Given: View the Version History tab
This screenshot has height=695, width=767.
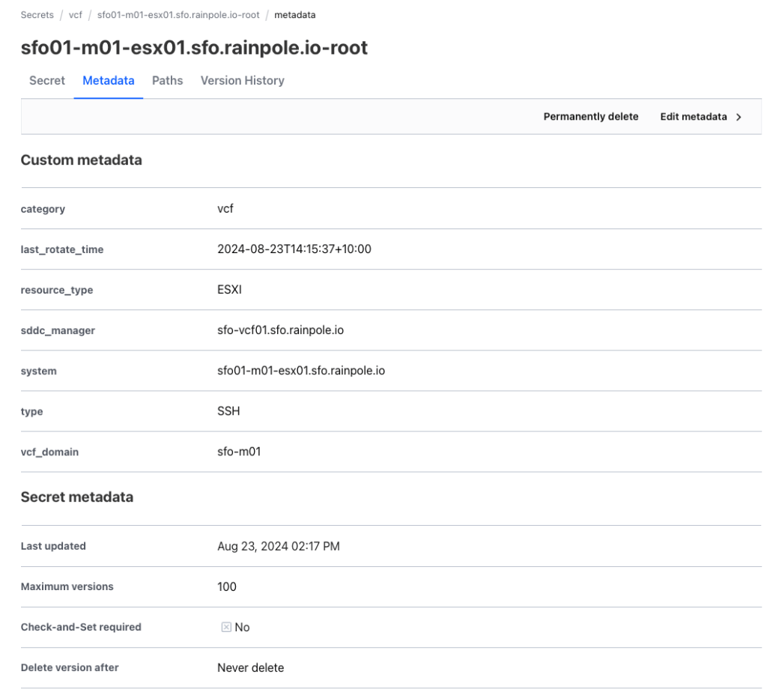Looking at the screenshot, I should [x=242, y=80].
